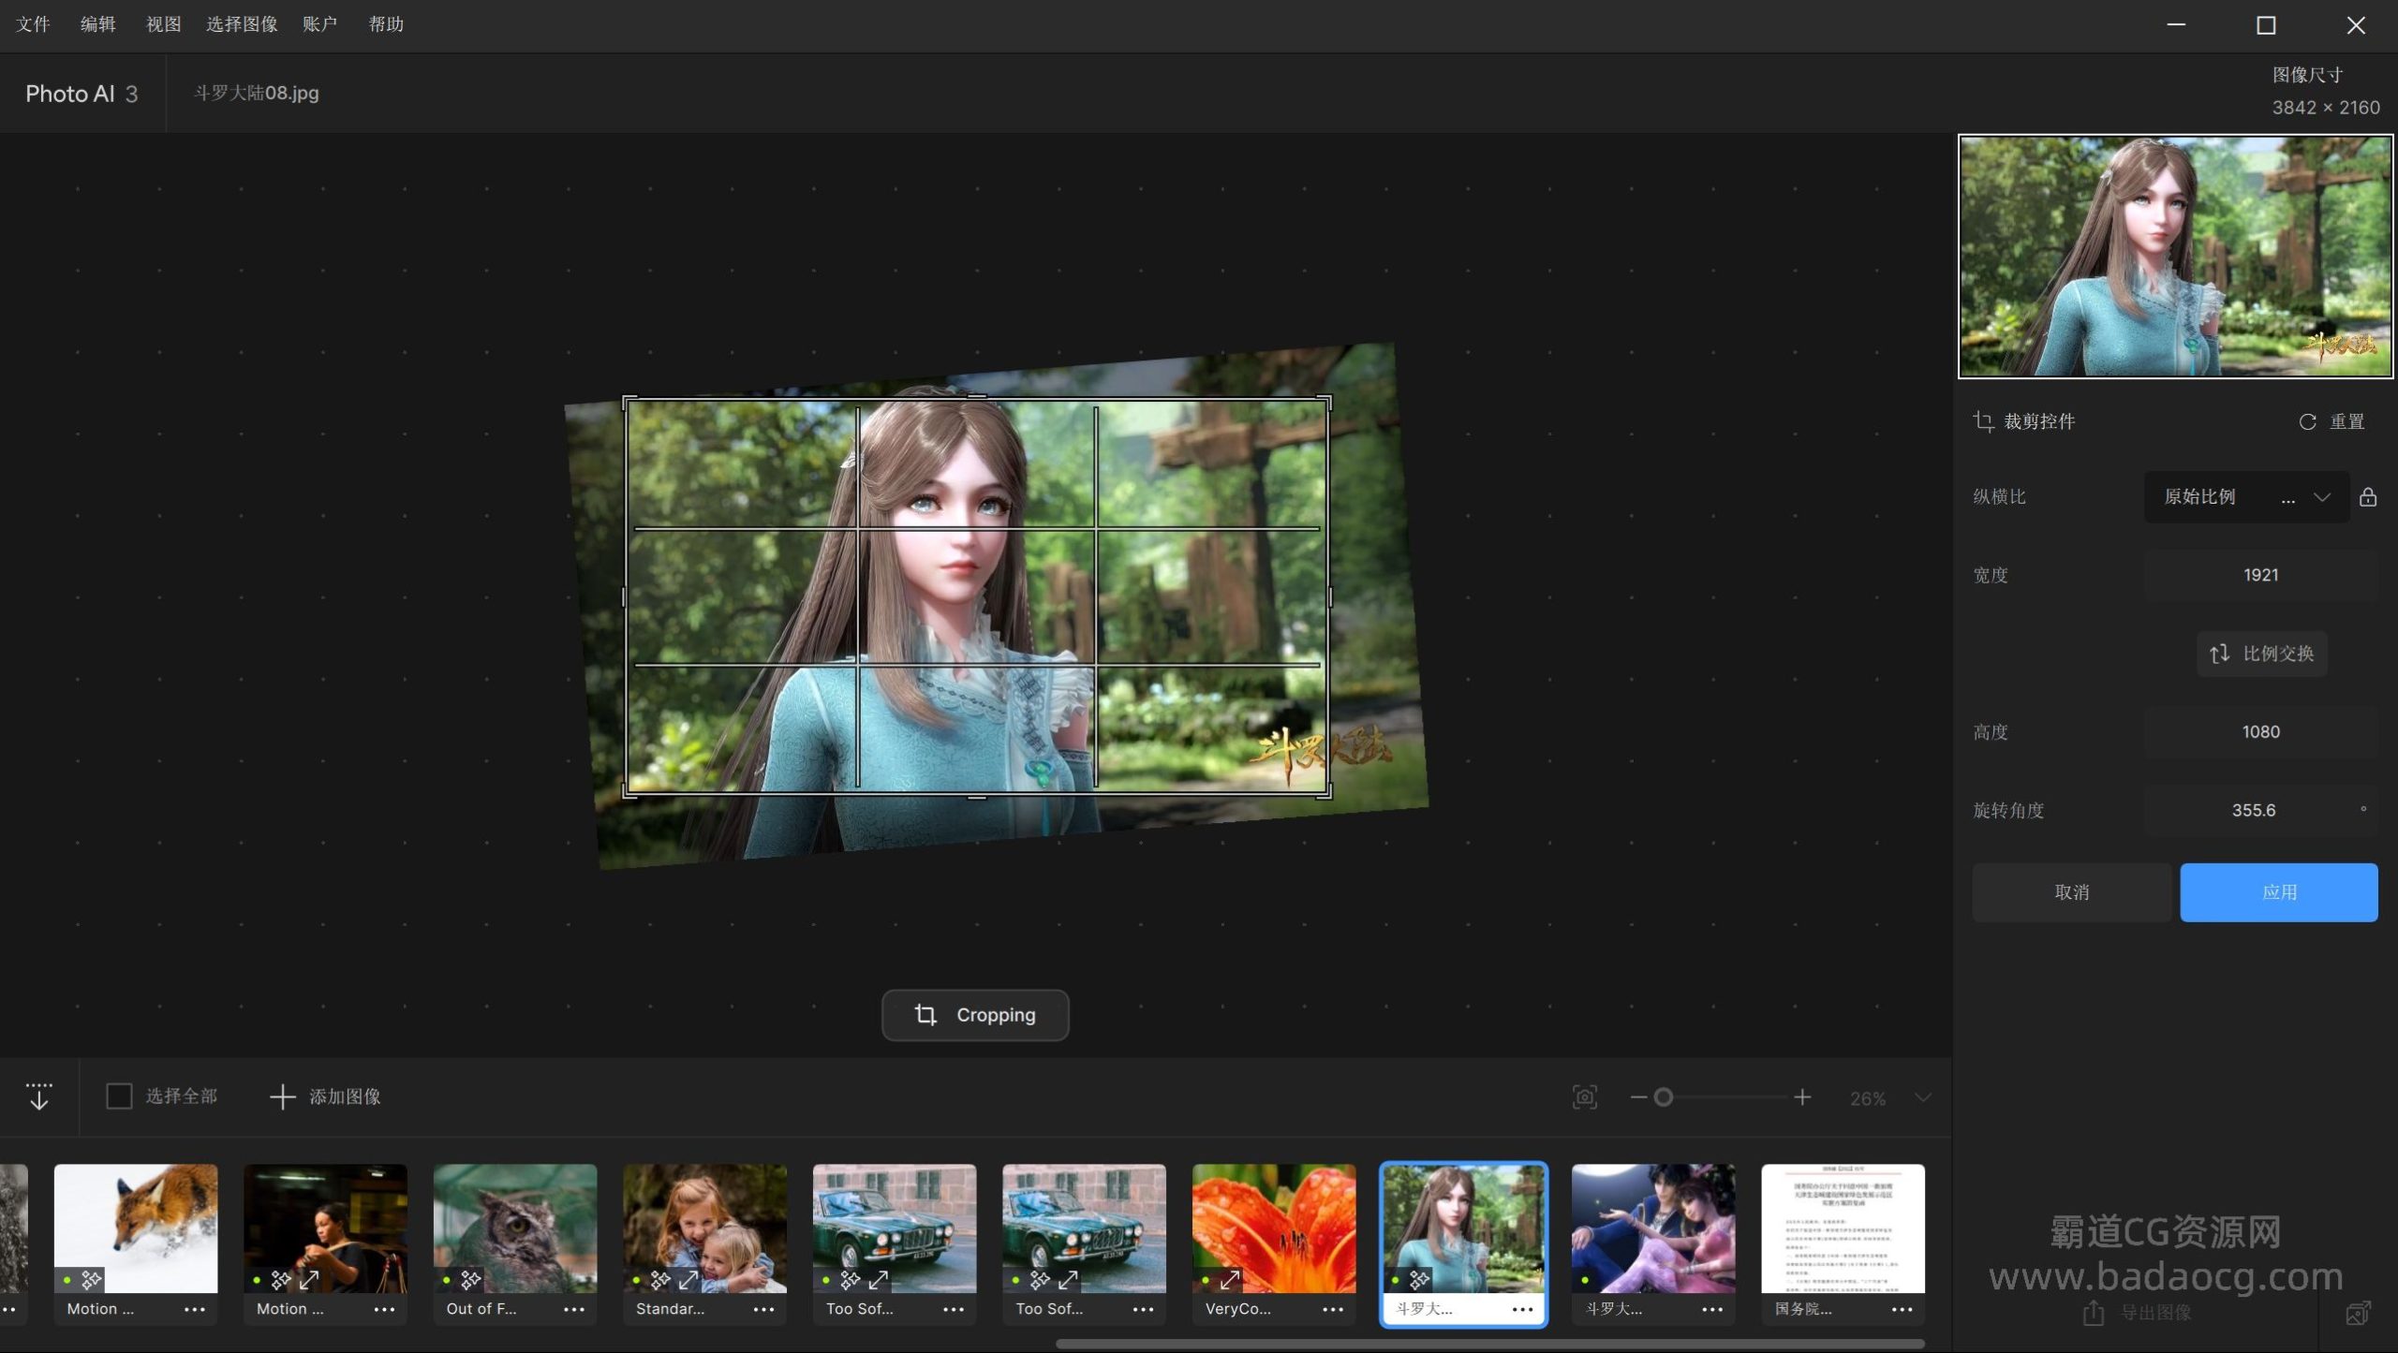Click the 比例交换 swap ratio button
This screenshot has width=2398, height=1353.
pyautogui.click(x=2261, y=654)
